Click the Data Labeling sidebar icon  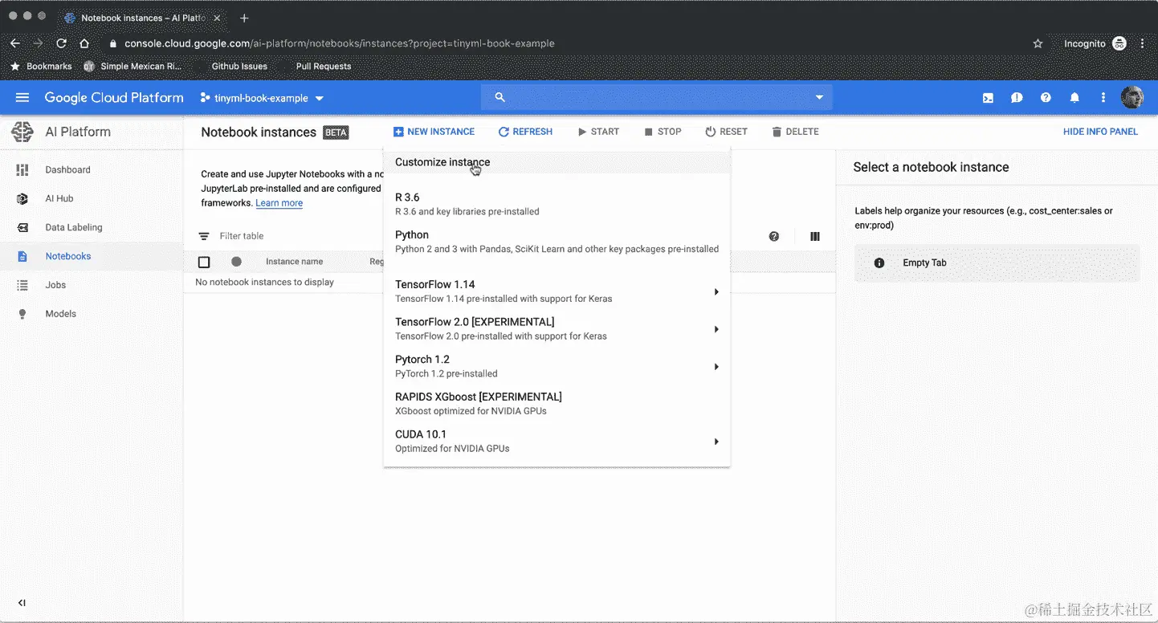coord(22,228)
